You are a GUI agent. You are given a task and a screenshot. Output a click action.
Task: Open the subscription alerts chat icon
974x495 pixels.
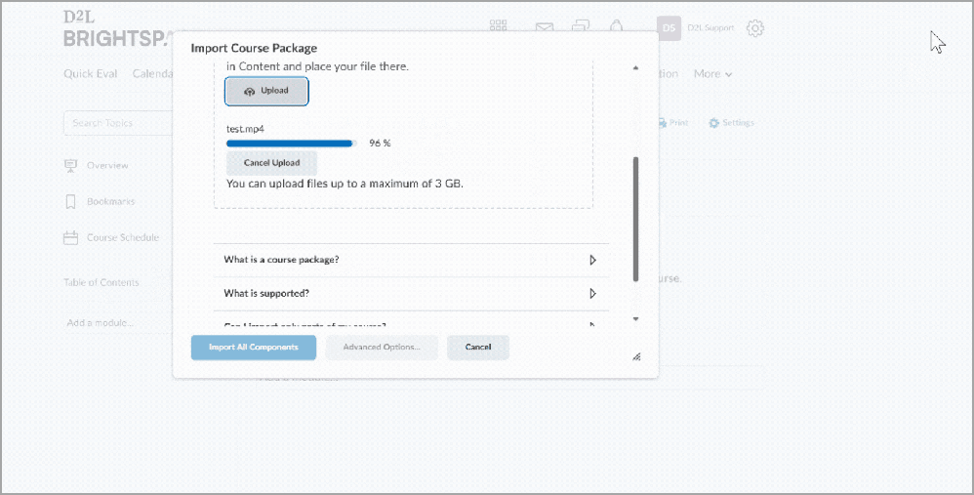580,26
